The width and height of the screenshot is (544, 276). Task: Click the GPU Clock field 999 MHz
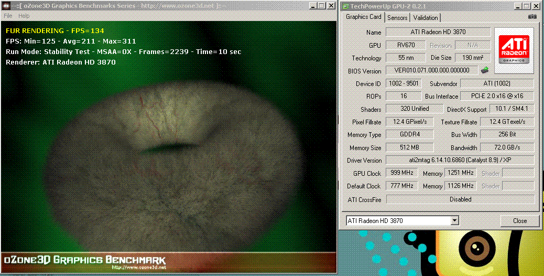tap(402, 173)
